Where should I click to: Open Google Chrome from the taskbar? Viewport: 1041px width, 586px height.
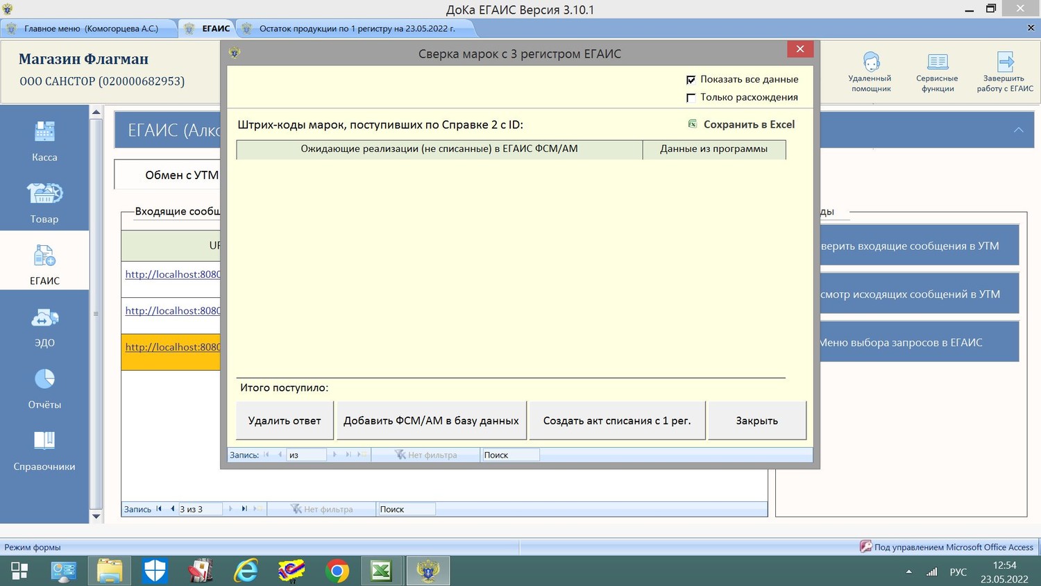pyautogui.click(x=337, y=571)
